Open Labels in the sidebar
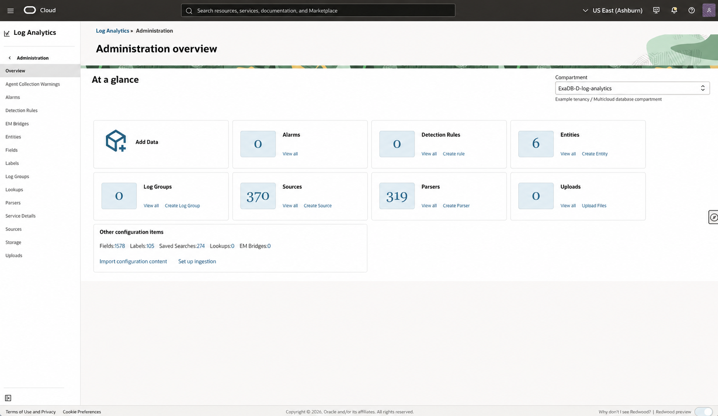 [12, 163]
